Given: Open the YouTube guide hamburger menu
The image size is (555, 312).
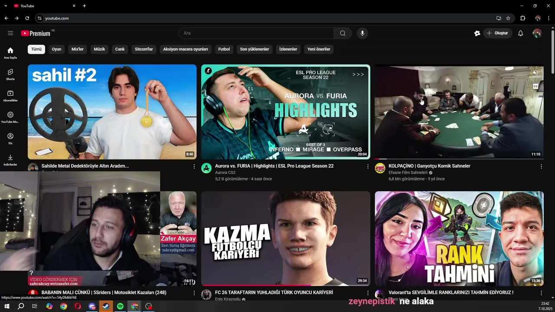Looking at the screenshot, I should 10,33.
